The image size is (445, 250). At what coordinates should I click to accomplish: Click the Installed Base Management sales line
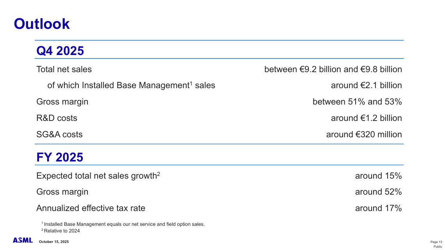tap(131, 85)
